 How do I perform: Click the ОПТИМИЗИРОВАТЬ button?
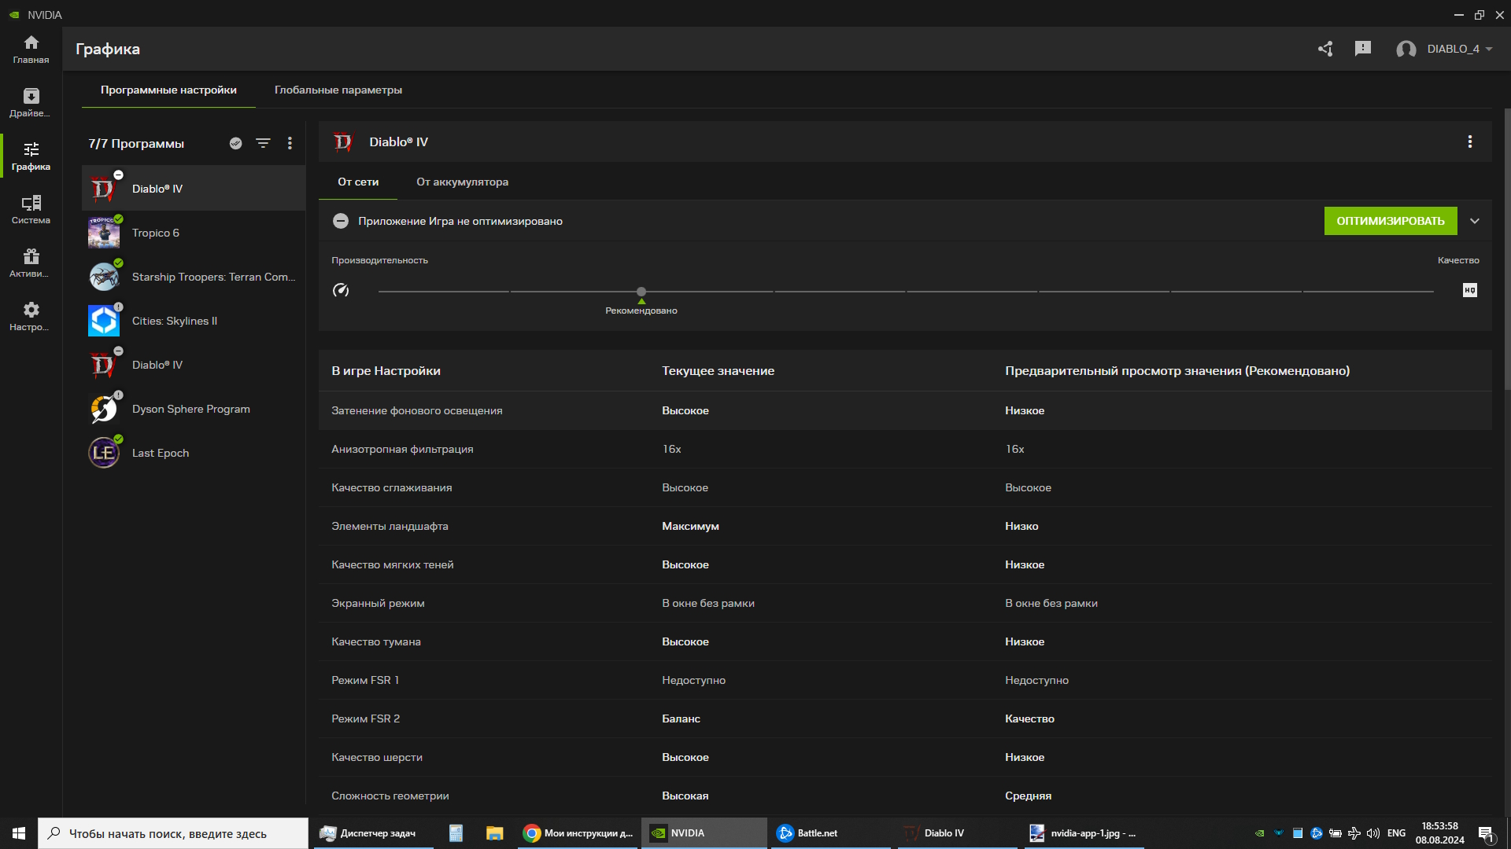click(x=1391, y=221)
